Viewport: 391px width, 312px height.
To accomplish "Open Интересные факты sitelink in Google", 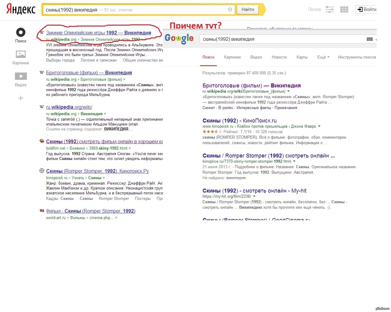I will tap(254, 108).
